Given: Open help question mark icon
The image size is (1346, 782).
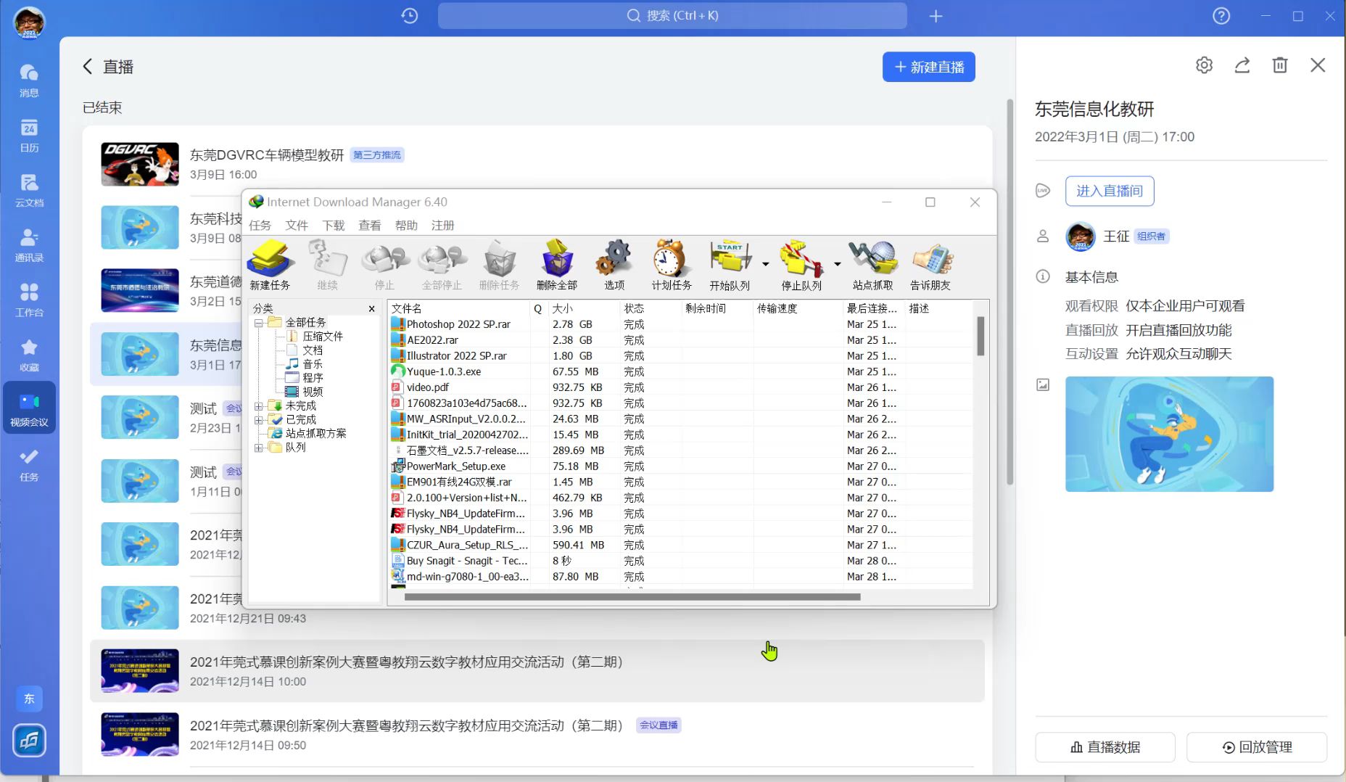Looking at the screenshot, I should pyautogui.click(x=1221, y=16).
